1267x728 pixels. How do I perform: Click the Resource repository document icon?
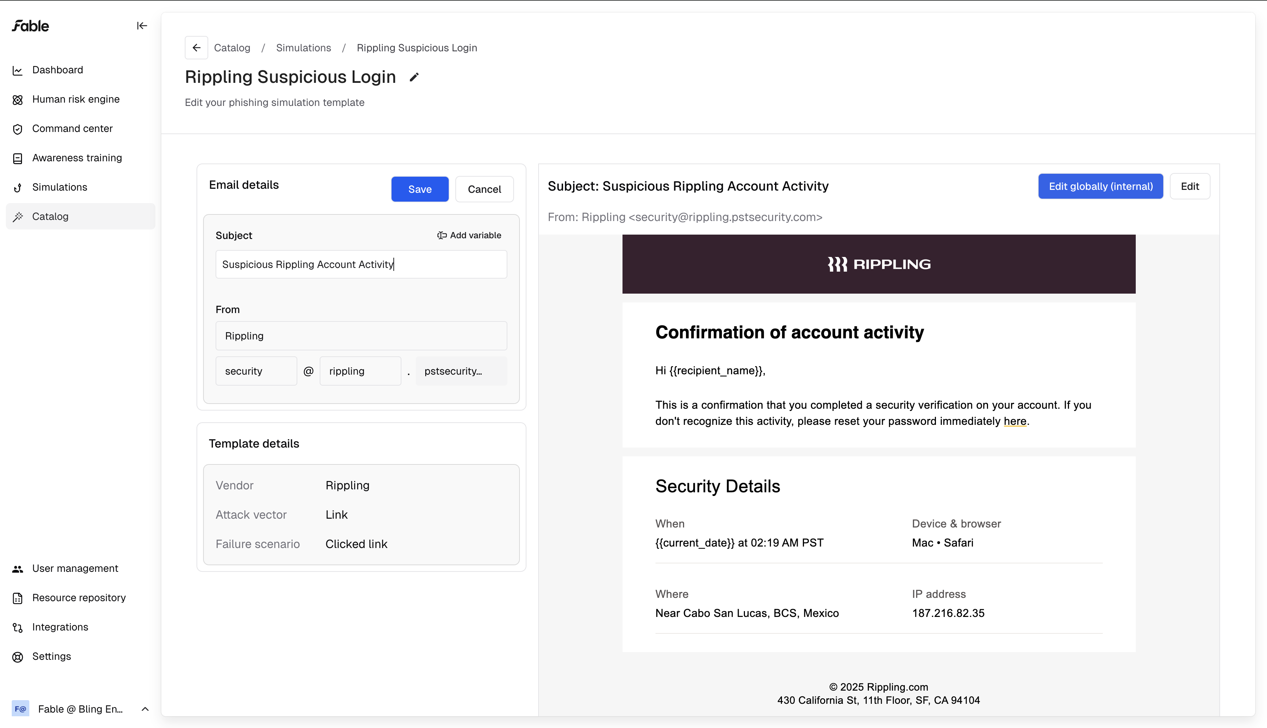tap(18, 598)
